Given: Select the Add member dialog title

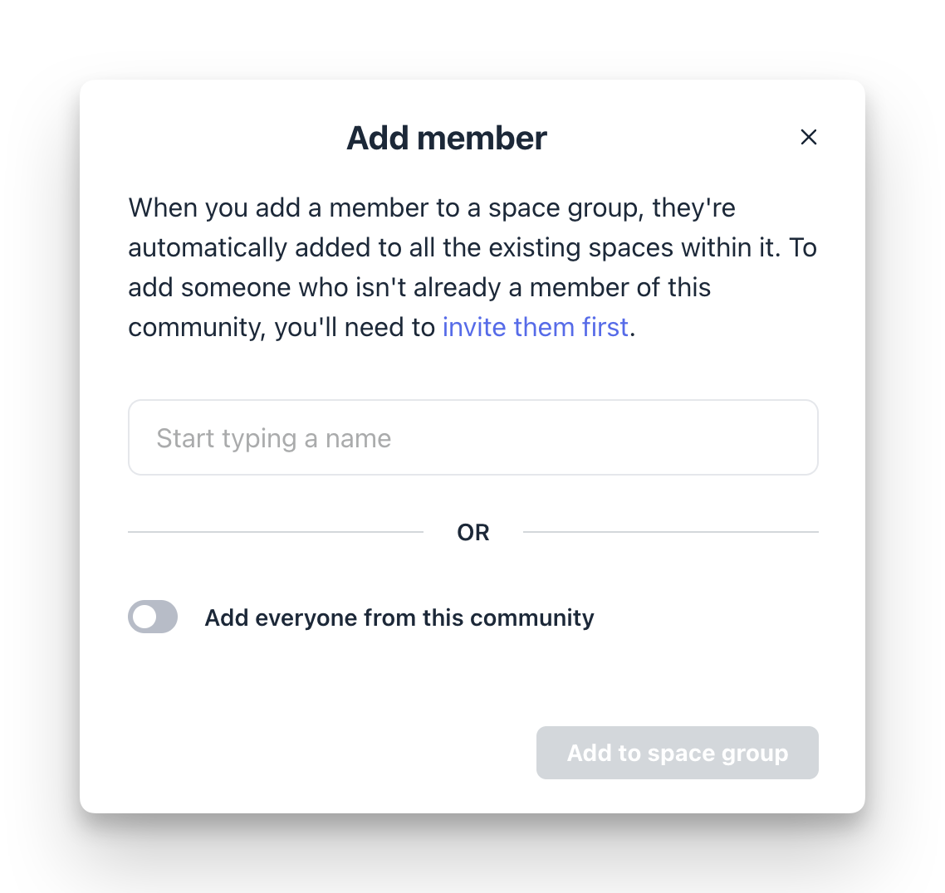Looking at the screenshot, I should coord(446,138).
